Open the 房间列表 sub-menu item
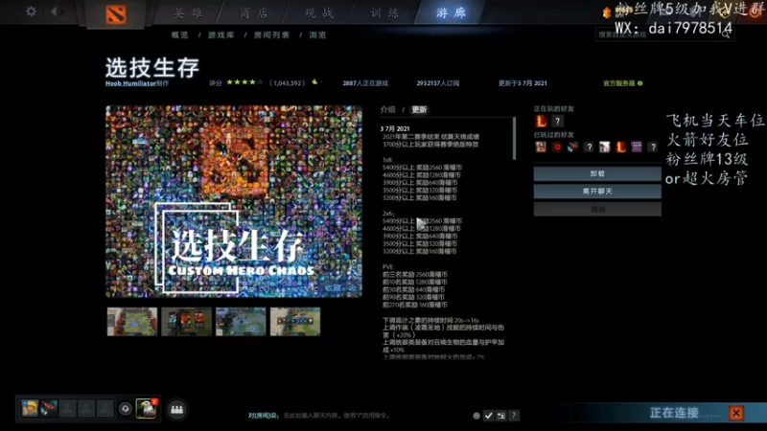This screenshot has height=431, width=767. coord(271,35)
